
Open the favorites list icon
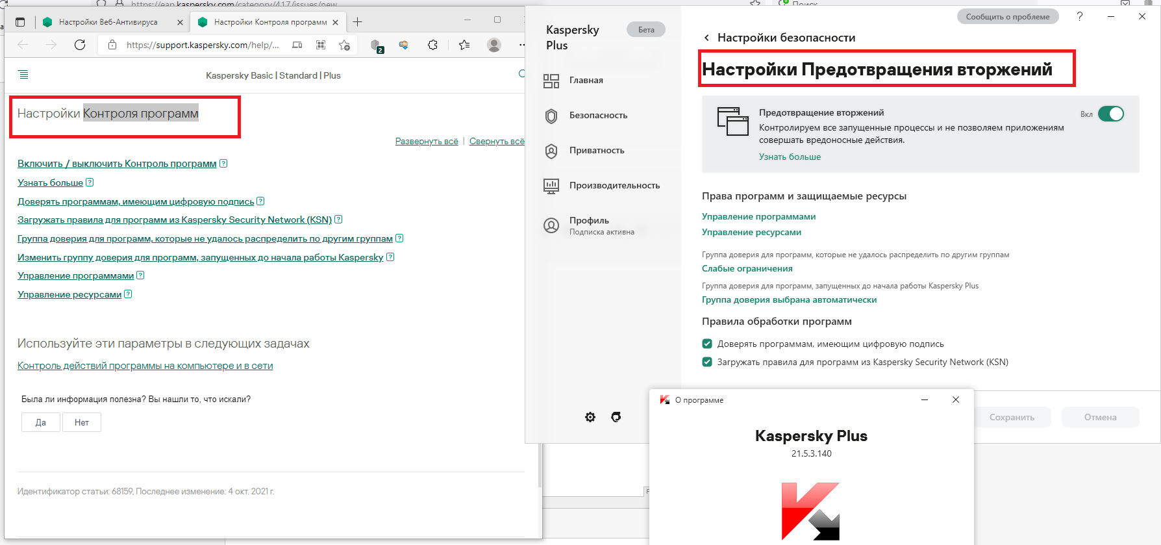[464, 45]
